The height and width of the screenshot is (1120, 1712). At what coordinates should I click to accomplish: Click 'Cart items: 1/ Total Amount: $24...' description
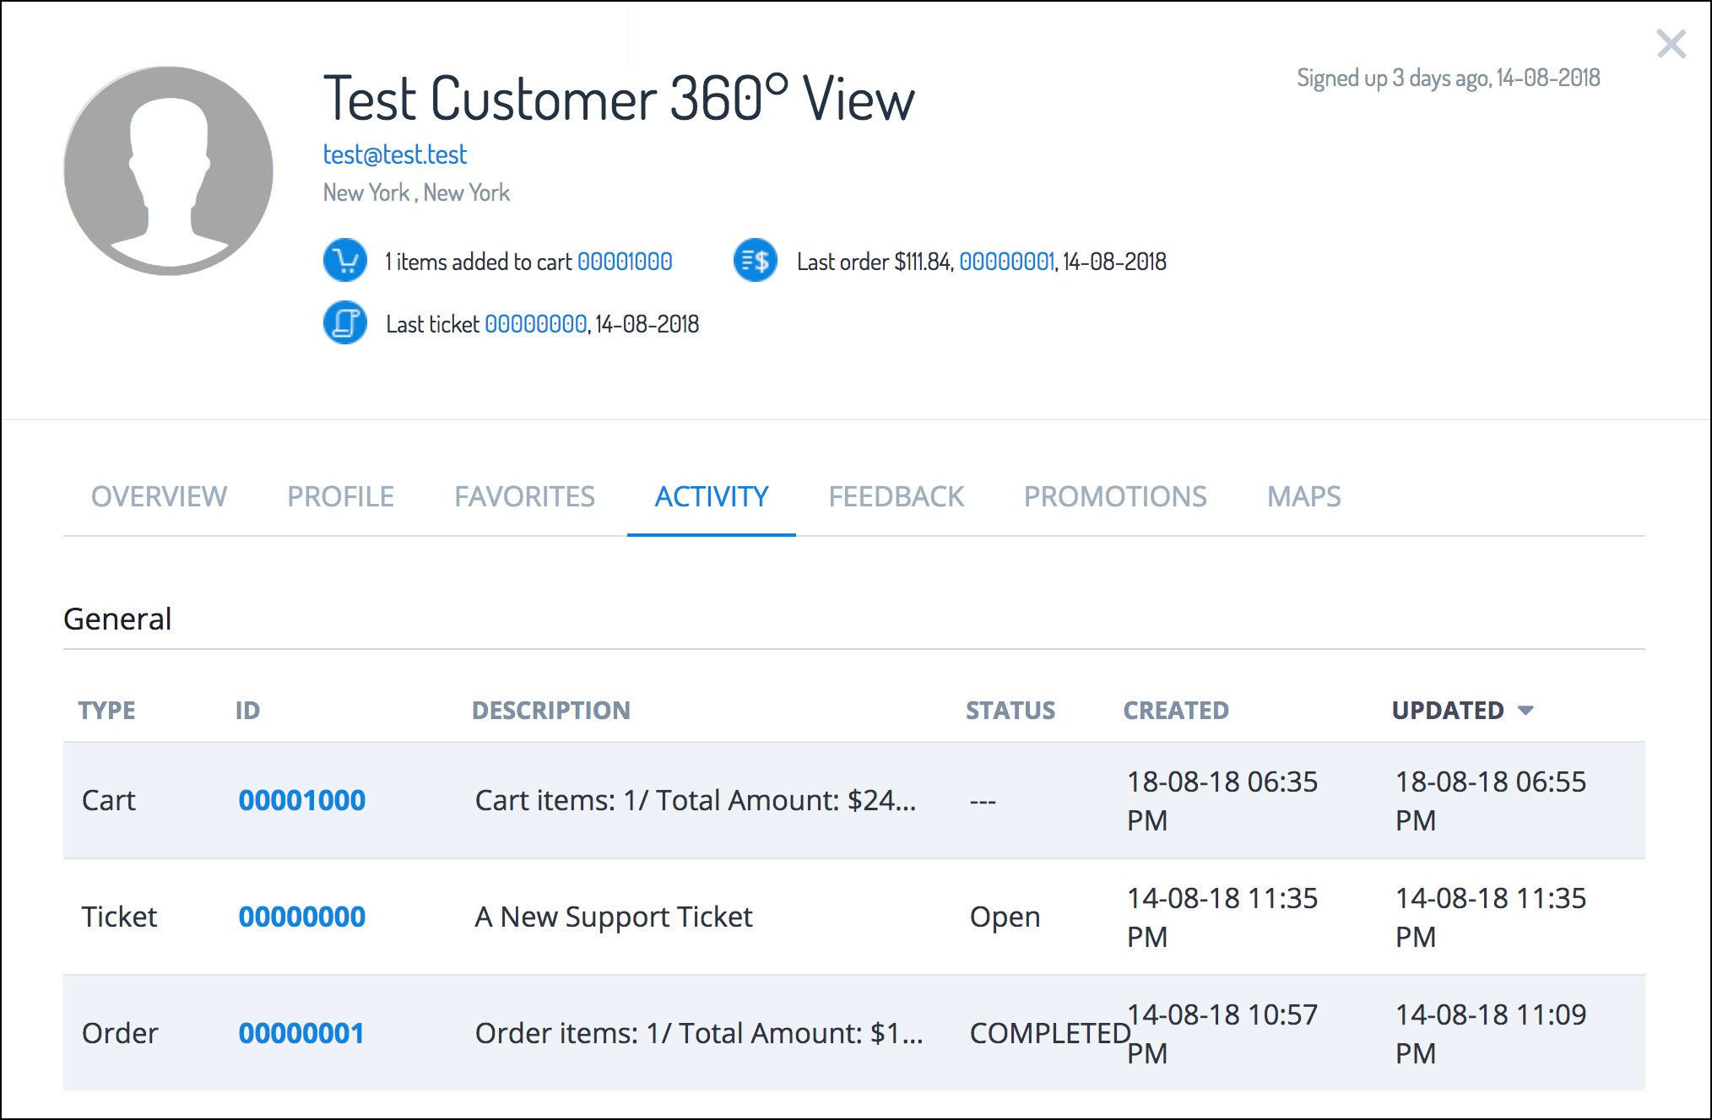pos(696,800)
